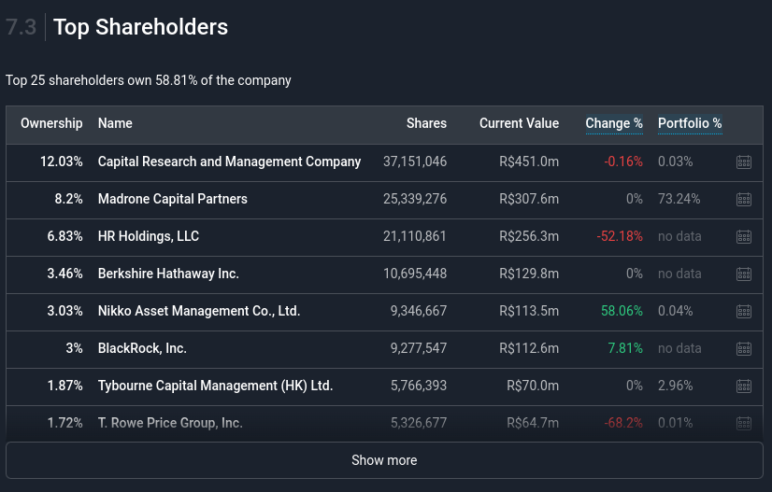Click the Name column header
The width and height of the screenshot is (772, 492).
click(x=115, y=123)
